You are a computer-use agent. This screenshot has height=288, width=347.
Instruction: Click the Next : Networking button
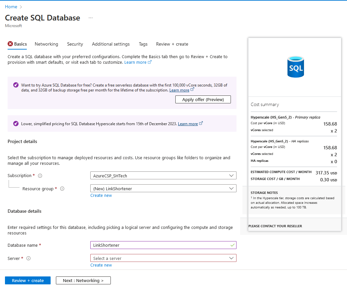pos(83,280)
